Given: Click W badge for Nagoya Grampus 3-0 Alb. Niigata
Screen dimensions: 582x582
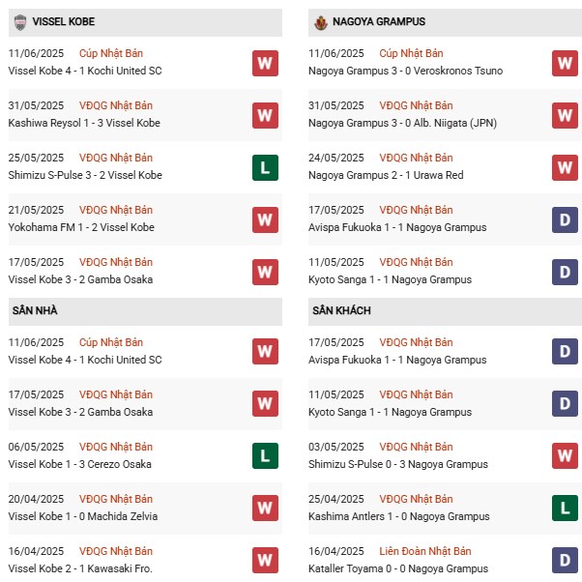Looking at the screenshot, I should [x=565, y=115].
